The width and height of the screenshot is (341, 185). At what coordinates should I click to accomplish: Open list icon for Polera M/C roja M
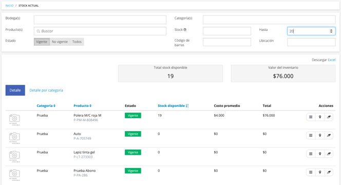coord(311,117)
